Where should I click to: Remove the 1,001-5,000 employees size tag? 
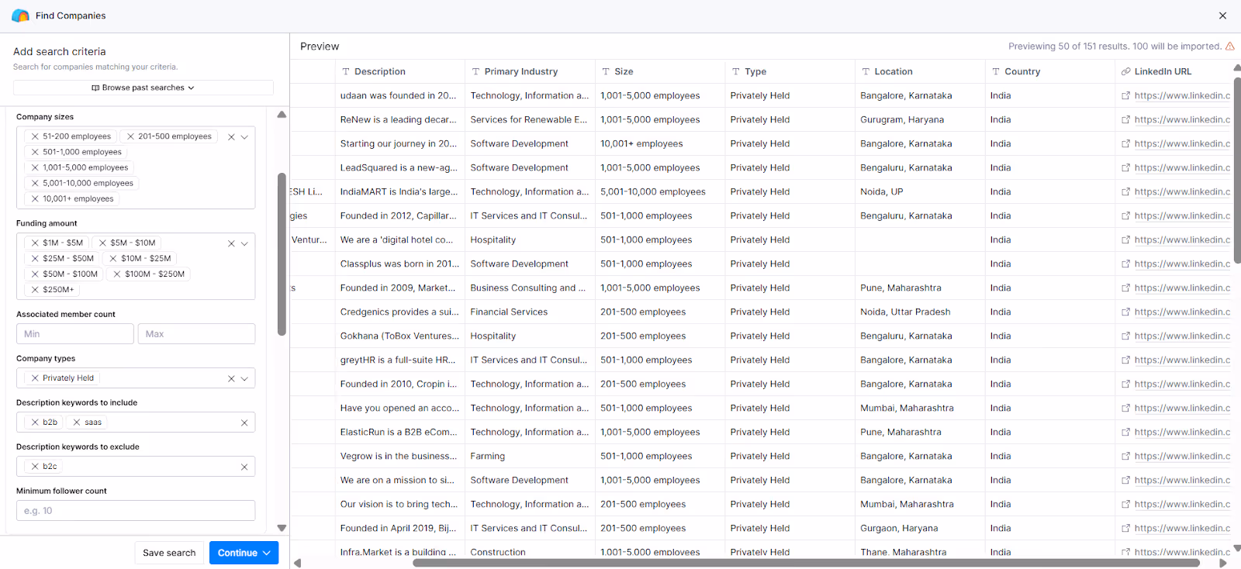(x=35, y=167)
